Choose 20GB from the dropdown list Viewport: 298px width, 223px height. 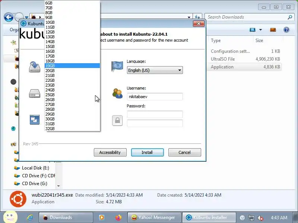(x=72, y=71)
